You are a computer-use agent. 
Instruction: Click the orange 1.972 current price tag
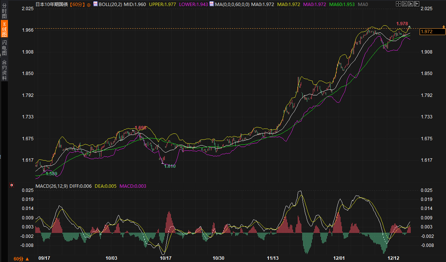(432, 32)
